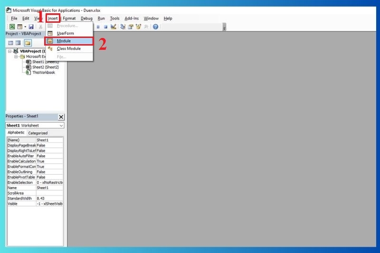Switch to the Categorized properties tab
This screenshot has height=253, width=380.
click(x=38, y=133)
